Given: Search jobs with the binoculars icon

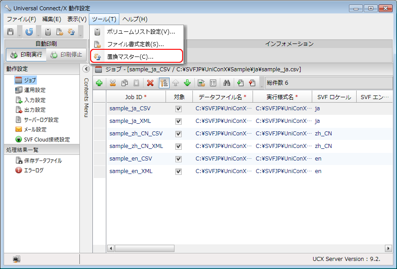Looking at the screenshot, I should pos(227,83).
